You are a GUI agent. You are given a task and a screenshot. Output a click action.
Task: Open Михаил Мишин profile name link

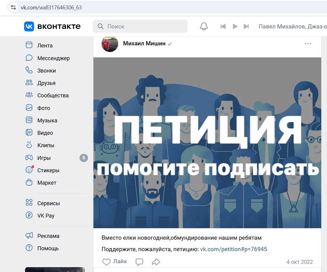tap(144, 43)
